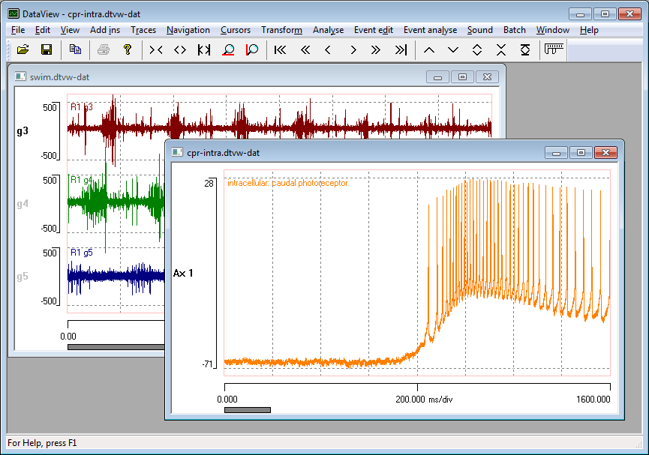Open the Transform menu
Image resolution: width=649 pixels, height=455 pixels.
[x=281, y=30]
